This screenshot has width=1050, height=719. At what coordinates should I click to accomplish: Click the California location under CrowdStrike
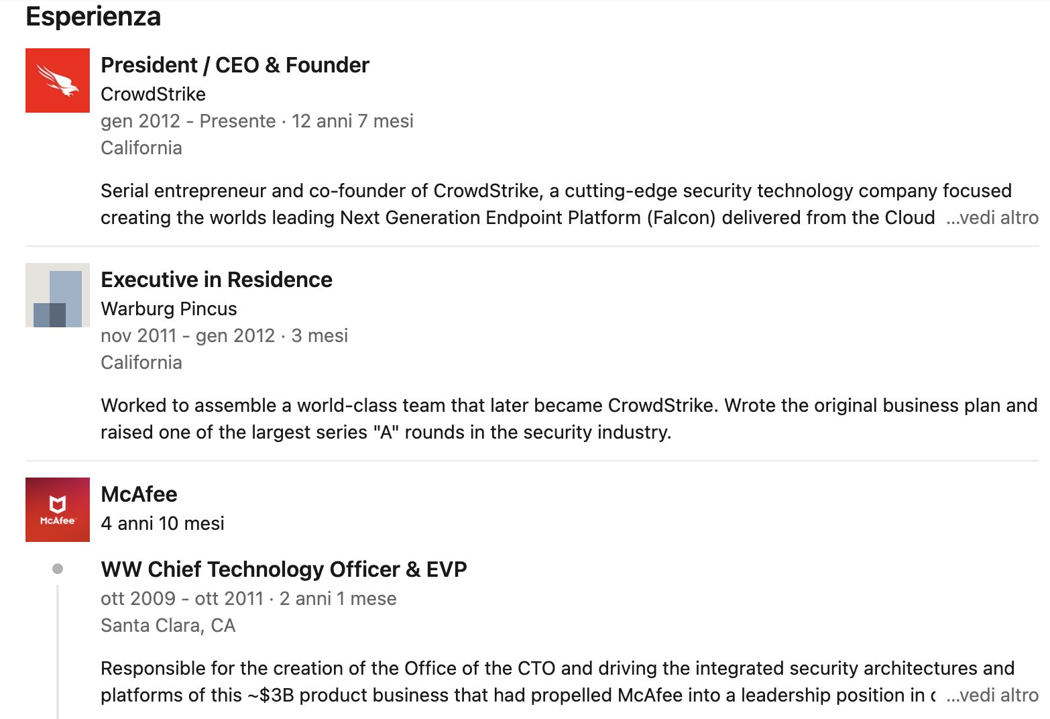pos(141,148)
